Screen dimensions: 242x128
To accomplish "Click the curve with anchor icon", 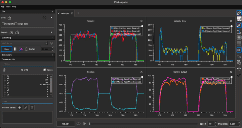I will [x=239, y=32].
